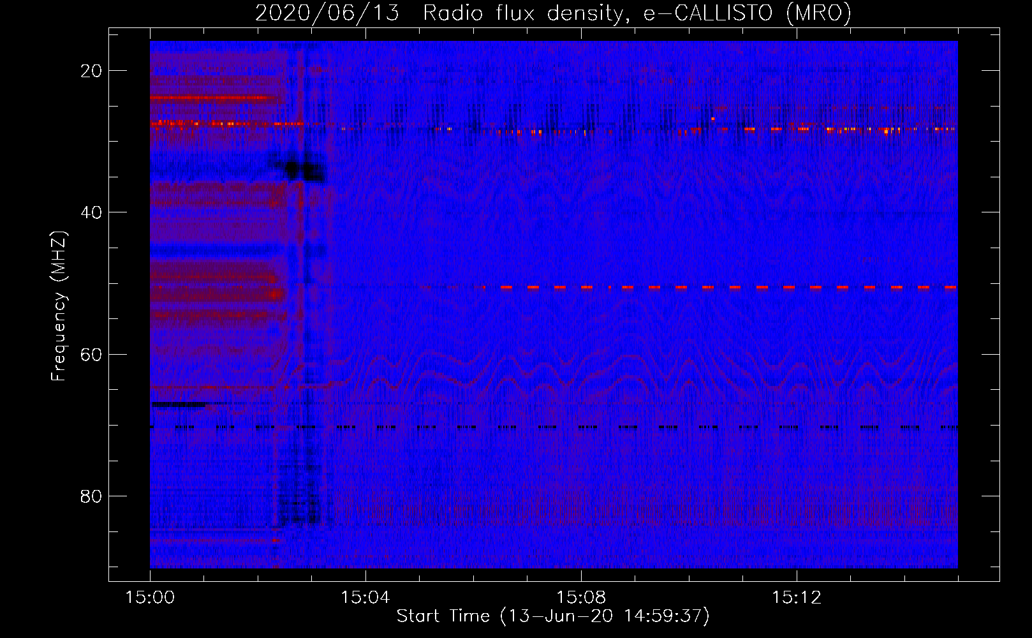1032x638 pixels.
Task: Click the black dashed line near 70 MHz
Action: point(554,427)
